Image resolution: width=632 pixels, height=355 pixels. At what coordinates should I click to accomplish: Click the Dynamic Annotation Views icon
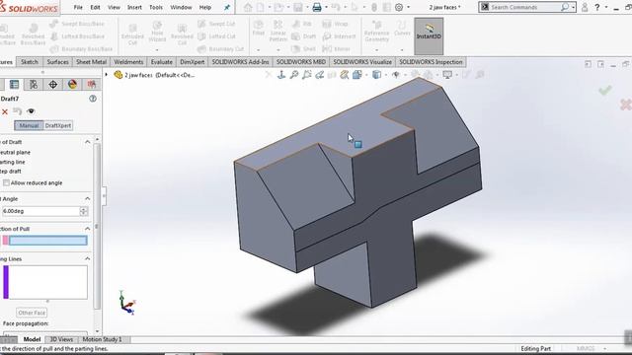click(345, 75)
